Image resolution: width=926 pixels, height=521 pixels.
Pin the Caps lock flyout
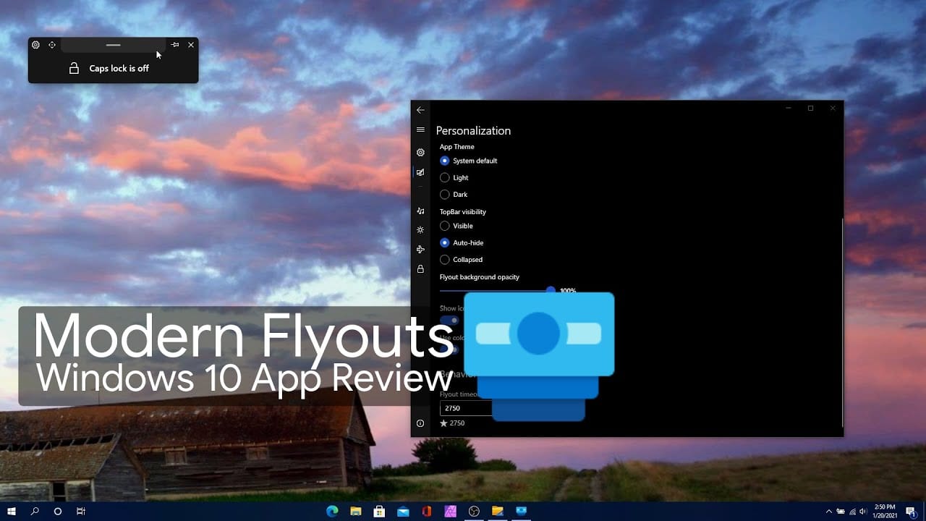click(x=175, y=45)
